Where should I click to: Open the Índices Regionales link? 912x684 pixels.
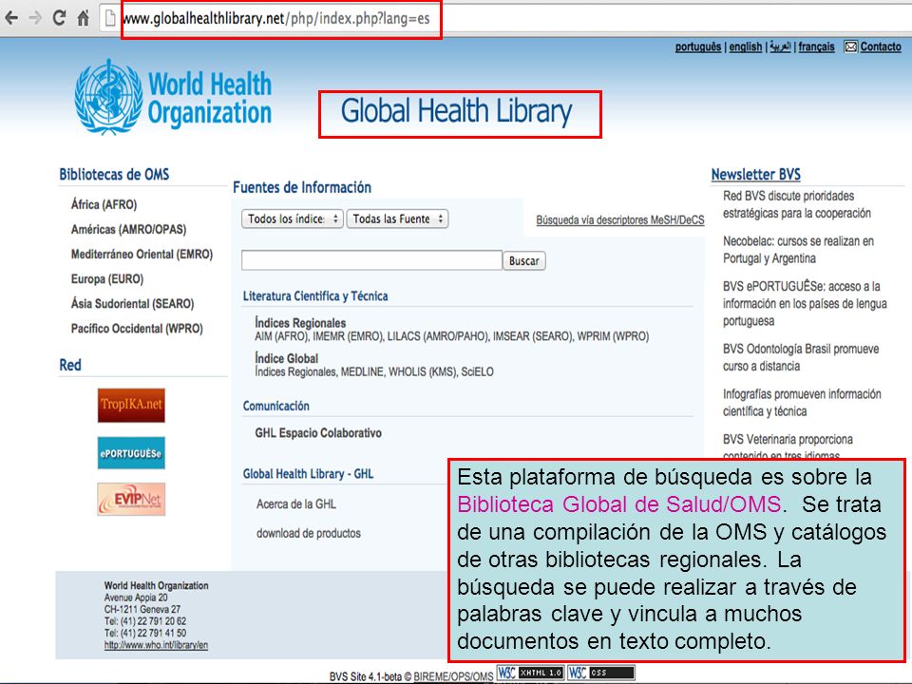(300, 323)
